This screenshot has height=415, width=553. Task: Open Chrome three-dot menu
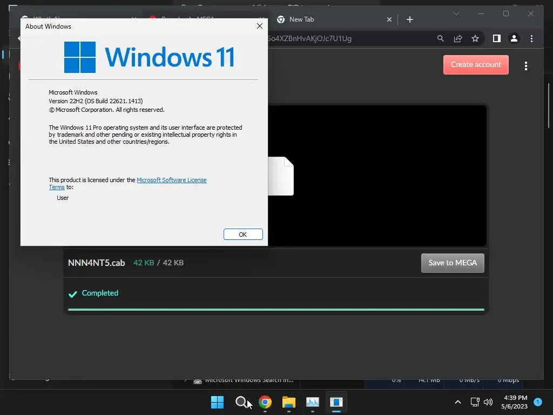coord(531,38)
